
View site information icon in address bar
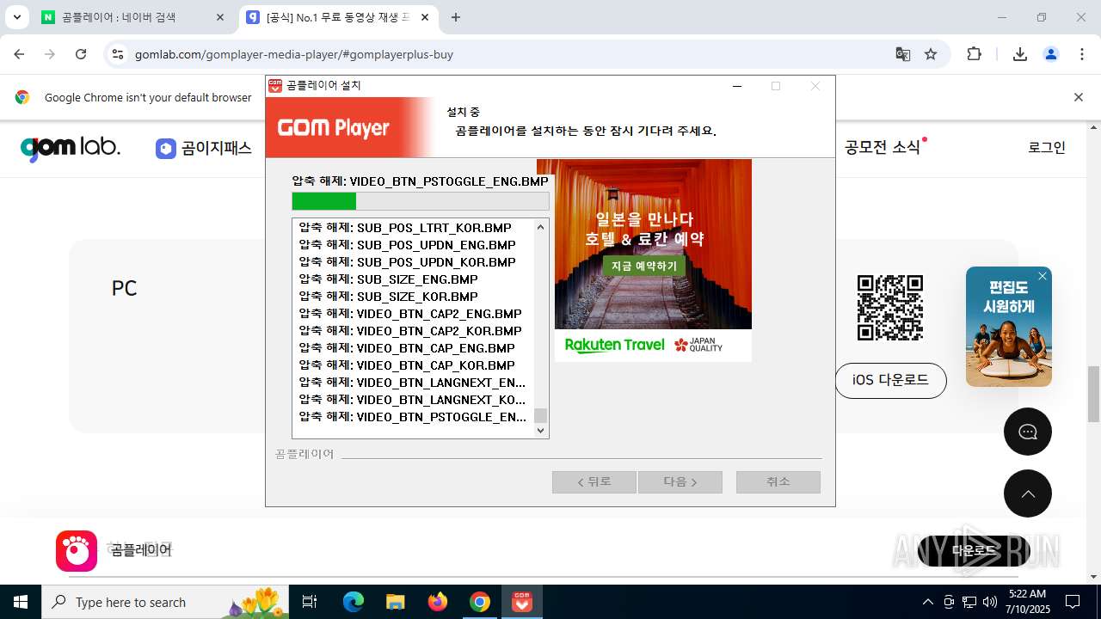click(x=118, y=54)
